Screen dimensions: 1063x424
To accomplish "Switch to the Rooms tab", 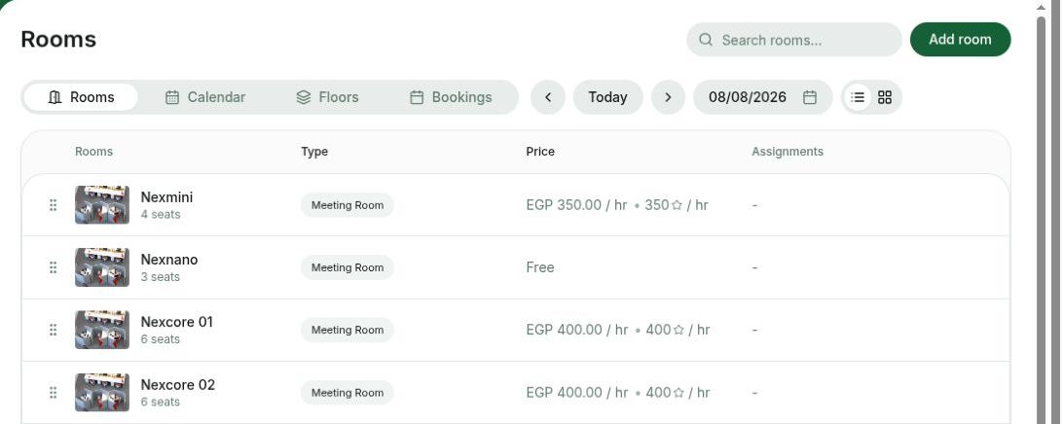I will click(81, 97).
